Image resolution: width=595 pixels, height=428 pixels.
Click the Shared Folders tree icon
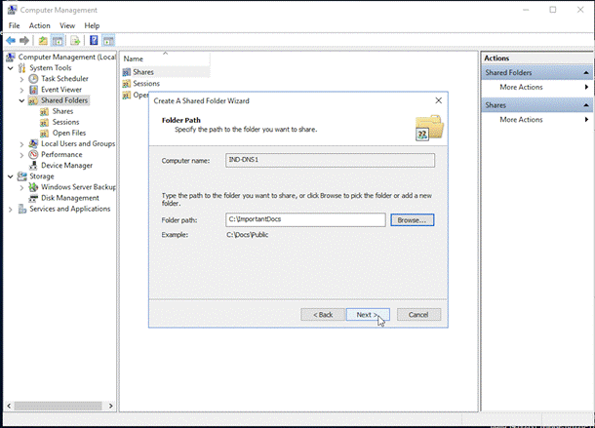point(33,101)
